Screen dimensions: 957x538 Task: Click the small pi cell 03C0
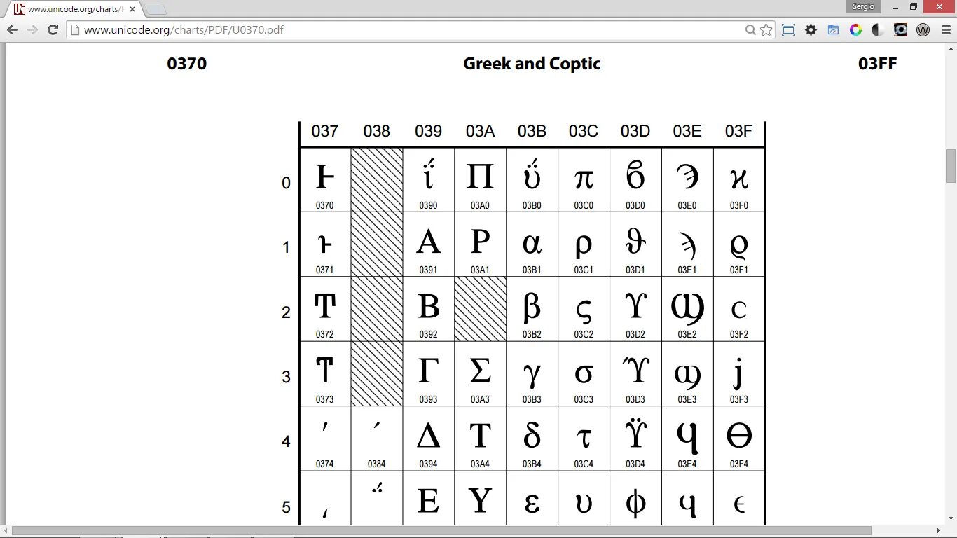click(x=584, y=179)
